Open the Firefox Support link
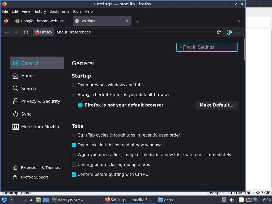The width and height of the screenshot is (272, 204). [35, 177]
